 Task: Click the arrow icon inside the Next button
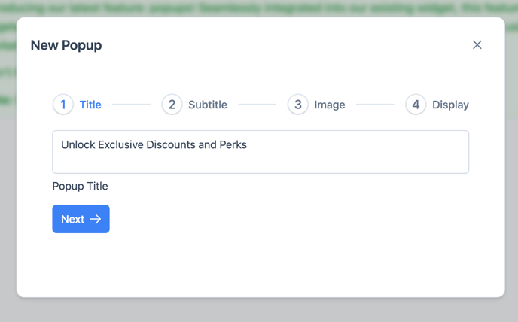click(96, 219)
